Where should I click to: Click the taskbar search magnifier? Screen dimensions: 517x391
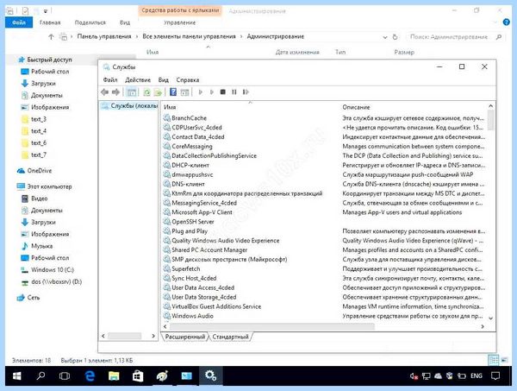(40, 375)
